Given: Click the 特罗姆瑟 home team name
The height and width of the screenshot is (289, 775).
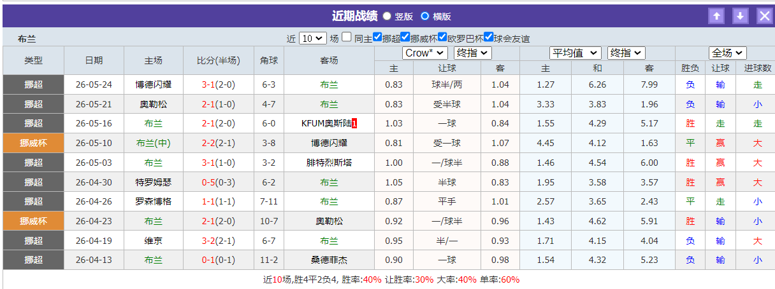Looking at the screenshot, I should (154, 182).
